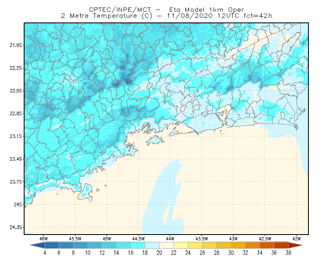Screen dimensions: 333x257
Task: Click the latitude label 22.2S
Action: click(16, 68)
